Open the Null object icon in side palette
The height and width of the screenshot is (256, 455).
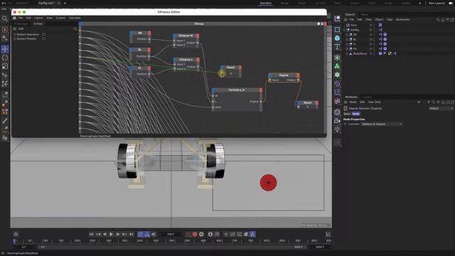coord(337,19)
